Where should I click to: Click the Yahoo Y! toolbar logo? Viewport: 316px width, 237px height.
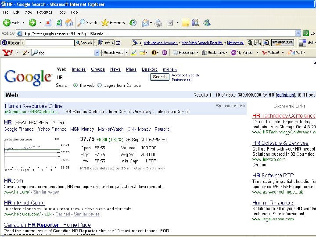pyautogui.click(x=7, y=53)
